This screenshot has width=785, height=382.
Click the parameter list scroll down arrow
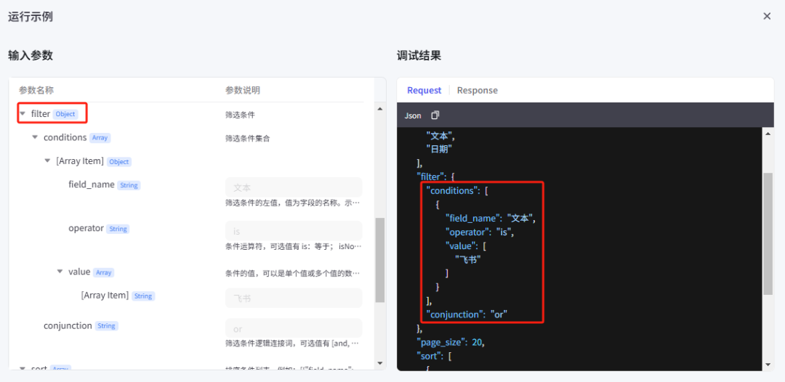[380, 363]
